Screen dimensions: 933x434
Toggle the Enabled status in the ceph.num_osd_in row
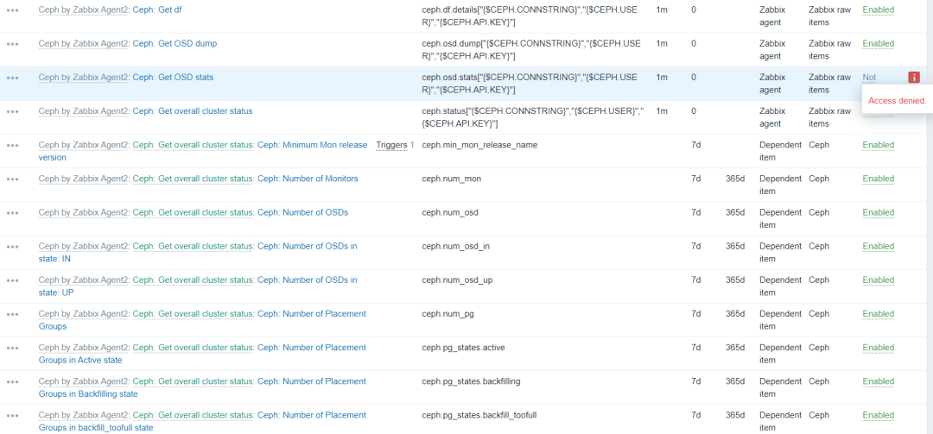[x=879, y=246]
